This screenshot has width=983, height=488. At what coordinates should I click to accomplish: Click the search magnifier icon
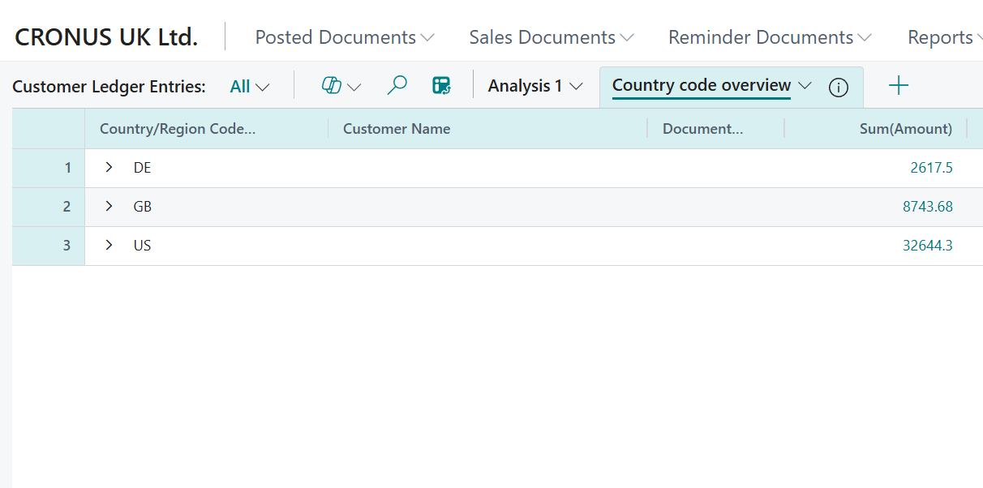397,84
